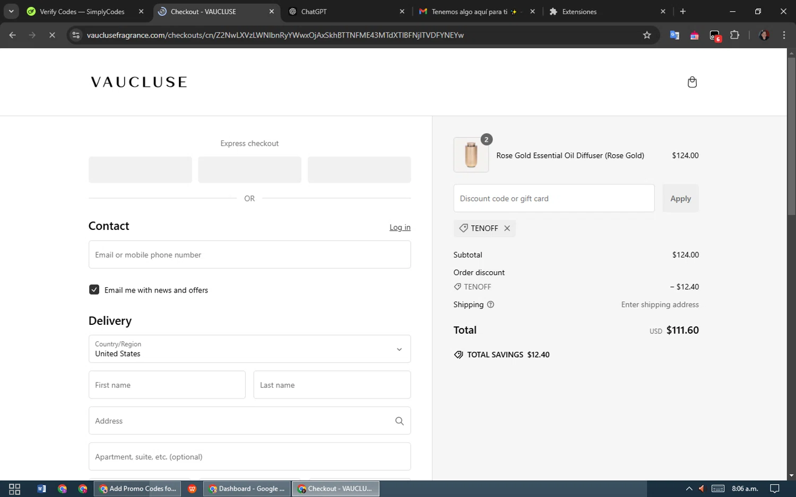The height and width of the screenshot is (497, 796).
Task: Open the 'Add Promo Codes fo...' taskbar window
Action: pos(138,489)
